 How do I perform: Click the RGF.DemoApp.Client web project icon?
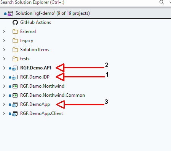pos(15,114)
